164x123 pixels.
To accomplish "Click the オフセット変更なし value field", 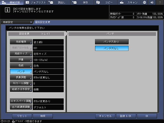I will pyautogui.click(x=48, y=77).
